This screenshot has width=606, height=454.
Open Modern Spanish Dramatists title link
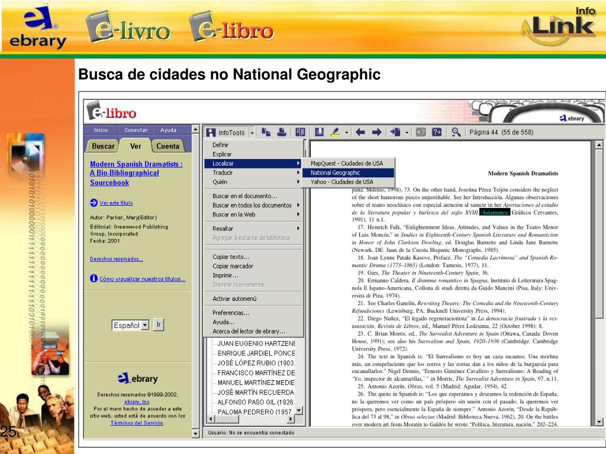click(136, 173)
